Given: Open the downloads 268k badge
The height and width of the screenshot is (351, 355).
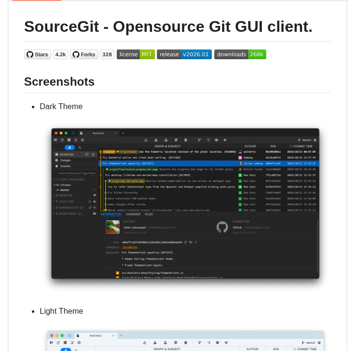Looking at the screenshot, I should (x=240, y=54).
